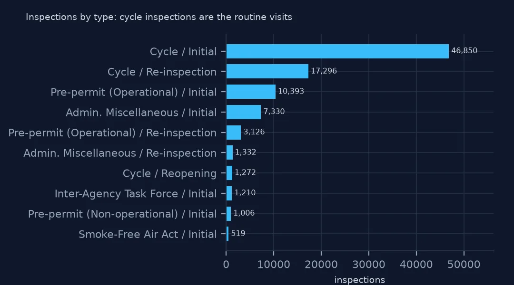Click the 3,126 value label

pos(254,132)
